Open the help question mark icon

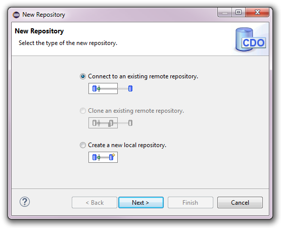[x=25, y=202]
